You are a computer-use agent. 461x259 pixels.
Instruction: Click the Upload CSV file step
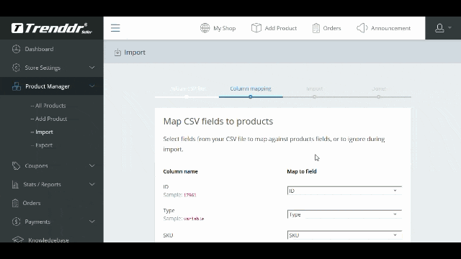[x=187, y=88]
